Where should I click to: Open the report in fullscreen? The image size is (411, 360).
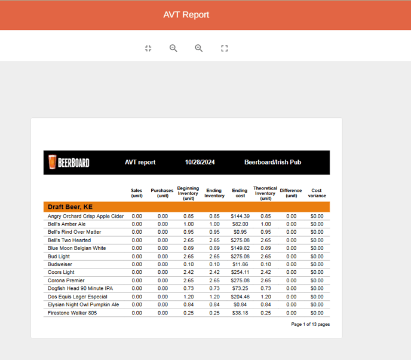coord(225,48)
